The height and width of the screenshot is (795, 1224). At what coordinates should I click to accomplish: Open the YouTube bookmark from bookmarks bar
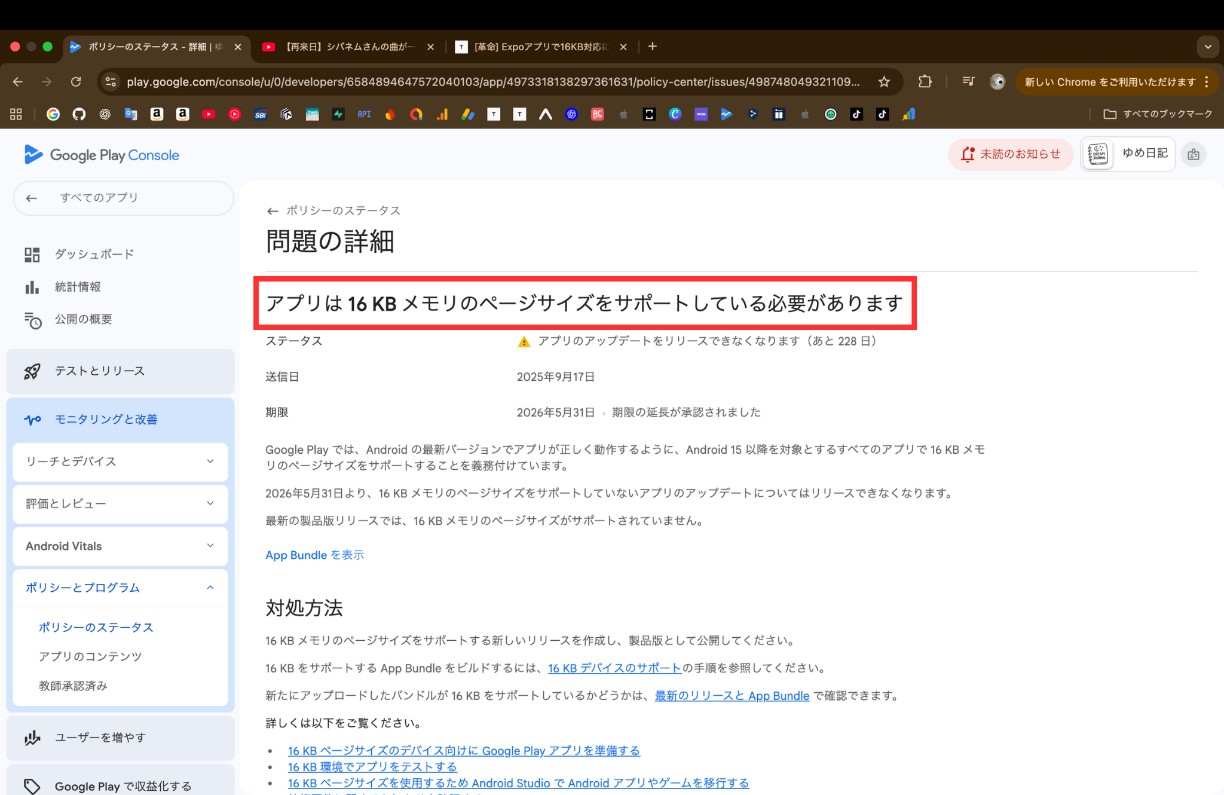coord(209,114)
